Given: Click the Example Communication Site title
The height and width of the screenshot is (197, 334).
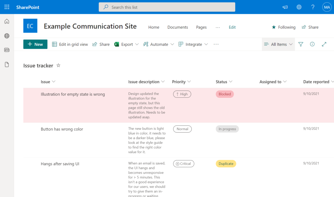Looking at the screenshot, I should click(x=90, y=26).
